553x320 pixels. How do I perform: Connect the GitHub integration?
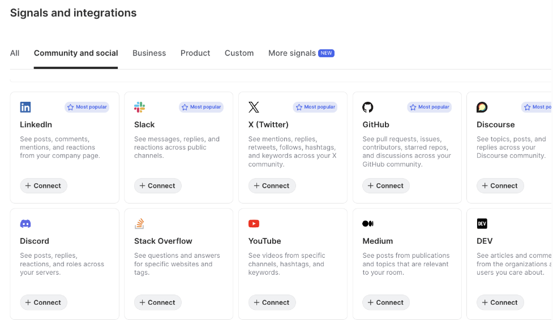[x=386, y=186]
